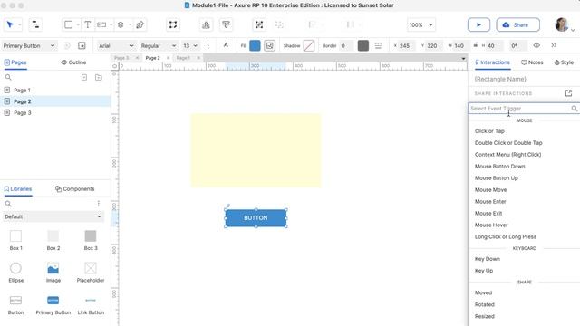This screenshot has width=580, height=326.
Task: Open more text options dots
Action: pyautogui.click(x=208, y=45)
